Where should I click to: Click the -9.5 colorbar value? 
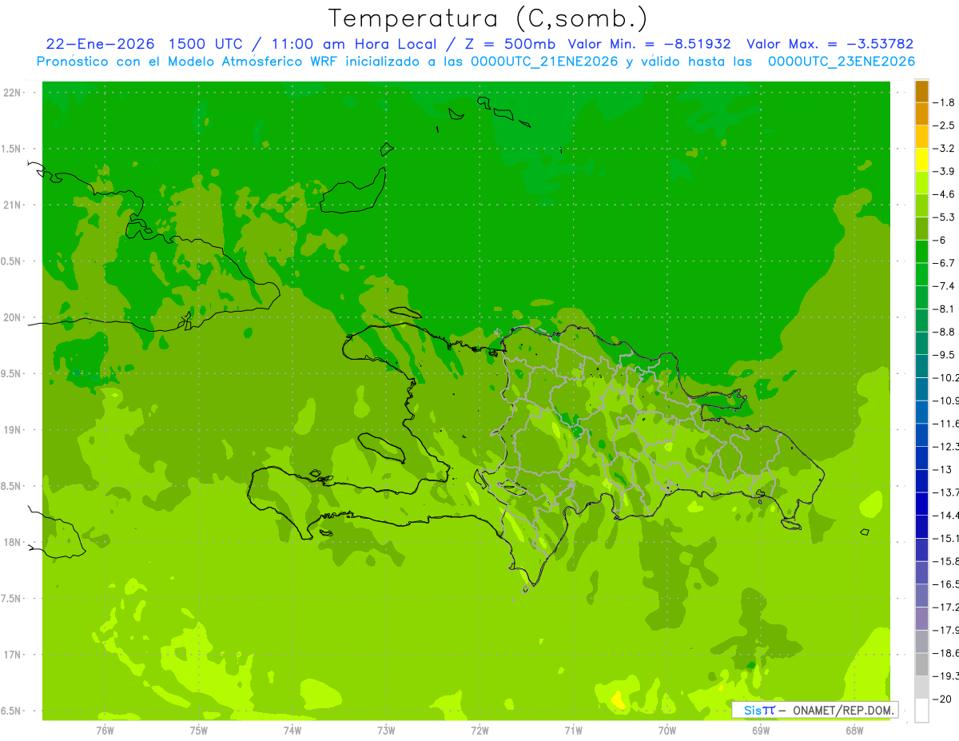944,355
